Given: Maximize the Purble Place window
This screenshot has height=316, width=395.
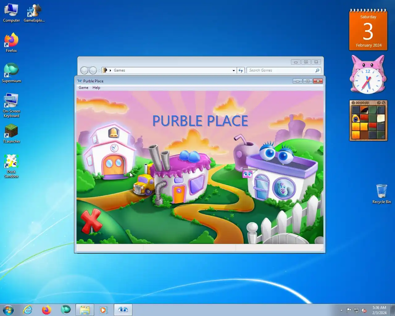Looking at the screenshot, I should point(308,81).
